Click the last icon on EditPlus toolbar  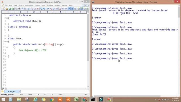pos(87,9)
